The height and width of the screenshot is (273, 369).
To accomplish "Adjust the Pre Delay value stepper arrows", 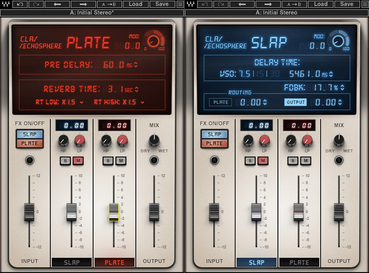I will tap(136, 65).
